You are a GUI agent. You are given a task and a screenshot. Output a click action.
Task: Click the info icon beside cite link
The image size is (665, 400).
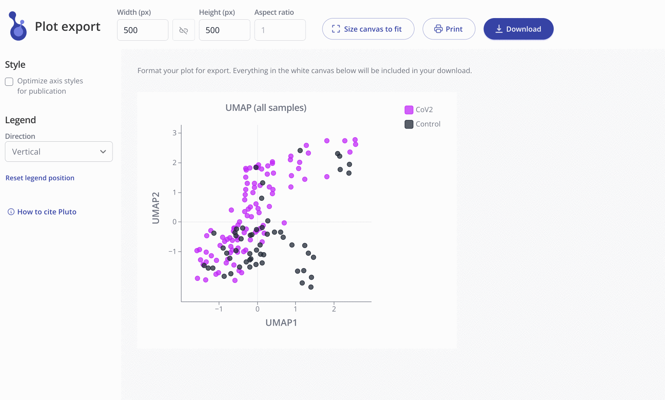[x=11, y=212]
